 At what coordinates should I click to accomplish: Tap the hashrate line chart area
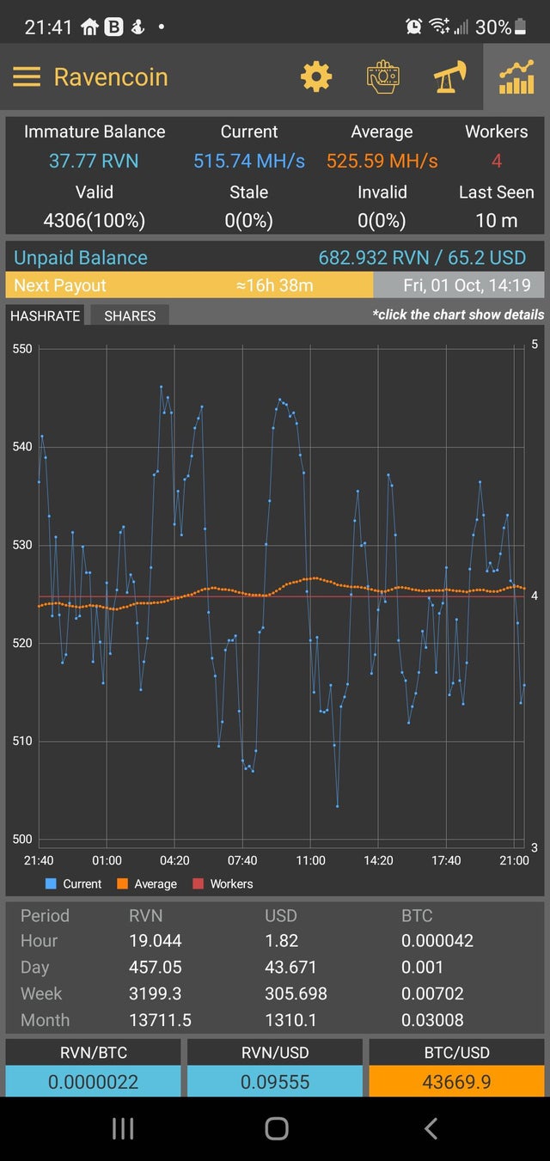pos(281,593)
